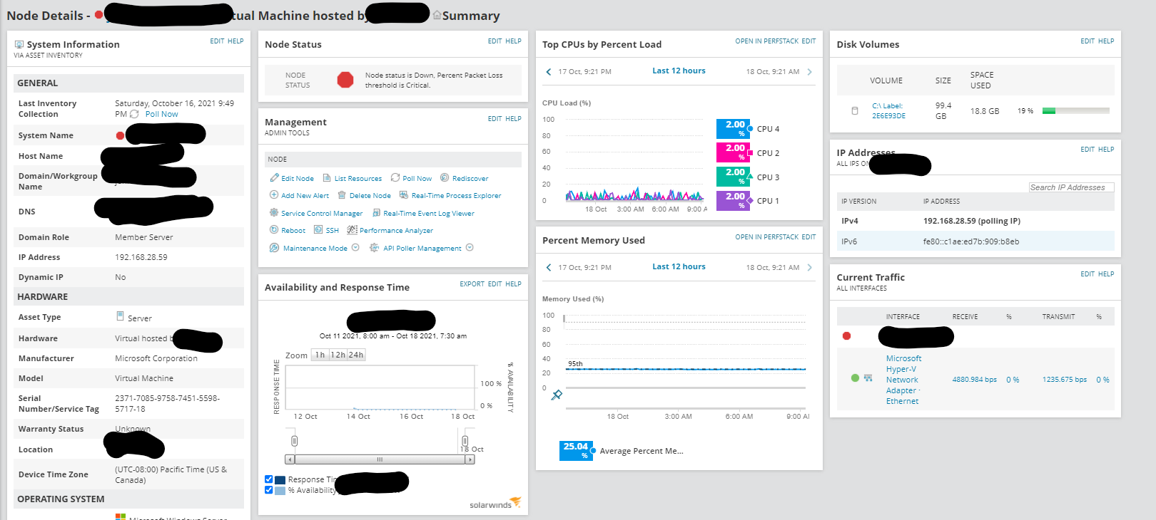Screen dimensions: 1156x520
Task: Click the availability chart range slider bar
Action: [x=380, y=459]
